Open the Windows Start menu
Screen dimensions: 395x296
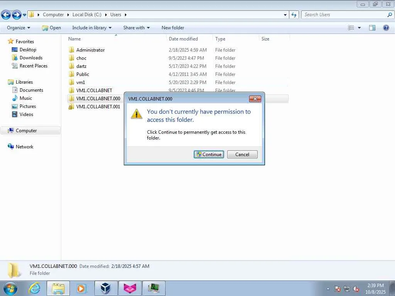[10, 288]
